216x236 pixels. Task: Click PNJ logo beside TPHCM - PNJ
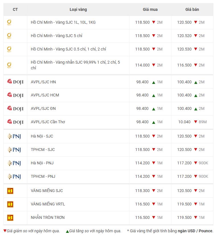pyautogui.click(x=14, y=176)
